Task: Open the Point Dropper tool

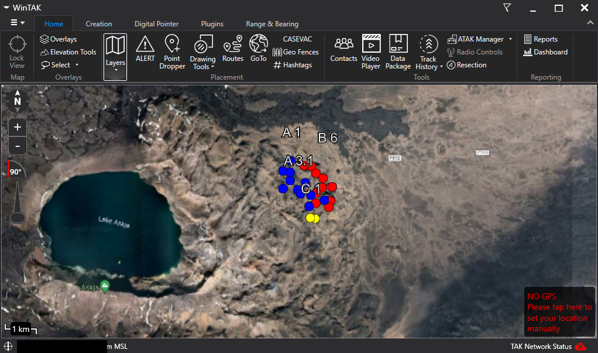Action: (172, 52)
